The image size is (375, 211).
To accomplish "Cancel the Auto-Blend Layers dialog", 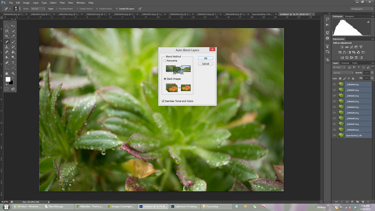I will tap(205, 64).
